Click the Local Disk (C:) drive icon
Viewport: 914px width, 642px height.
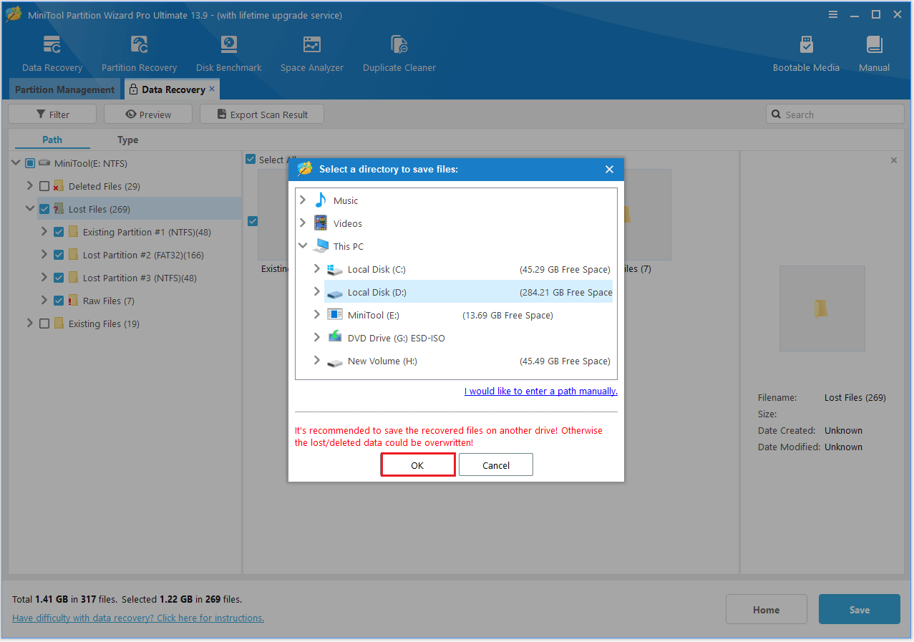coord(335,269)
